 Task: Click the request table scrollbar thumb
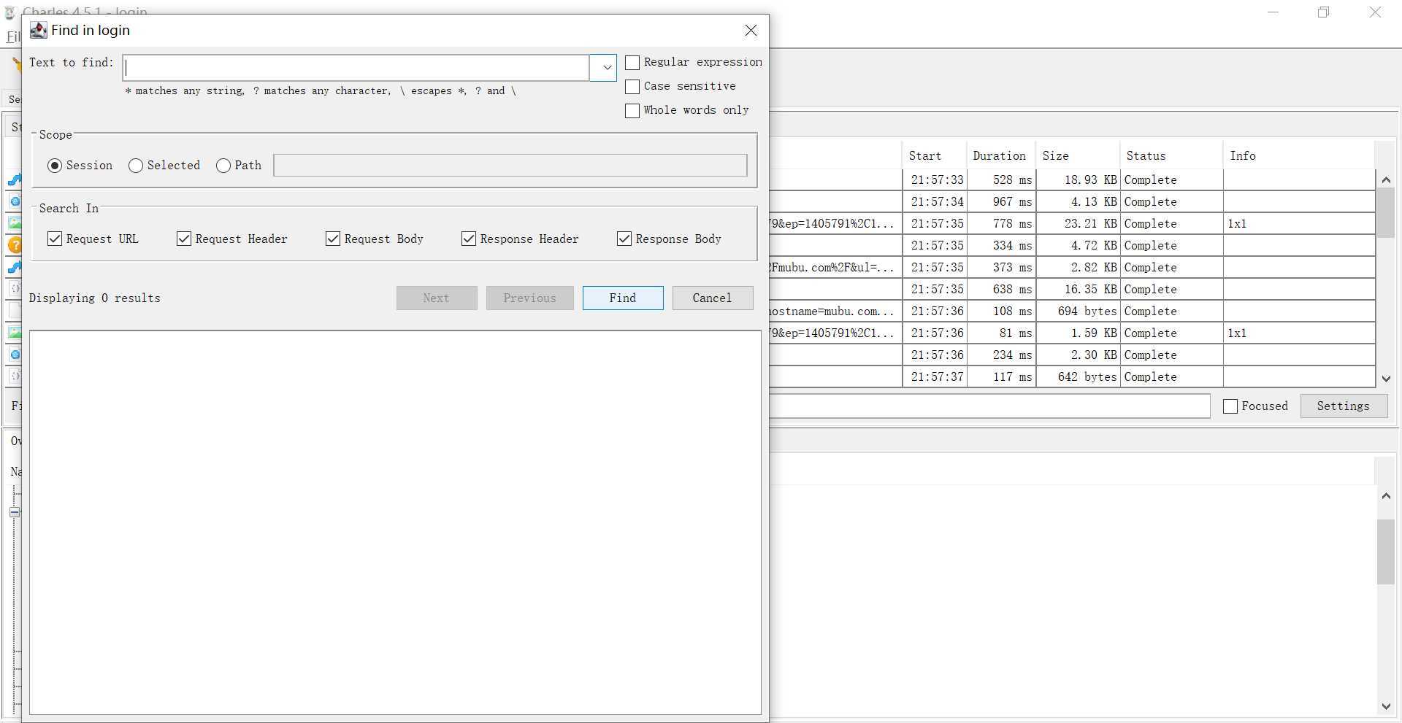pos(1386,213)
